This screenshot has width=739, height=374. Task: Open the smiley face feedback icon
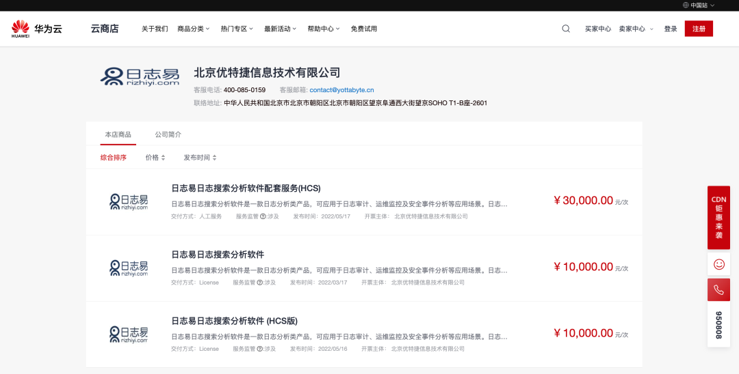pos(718,264)
